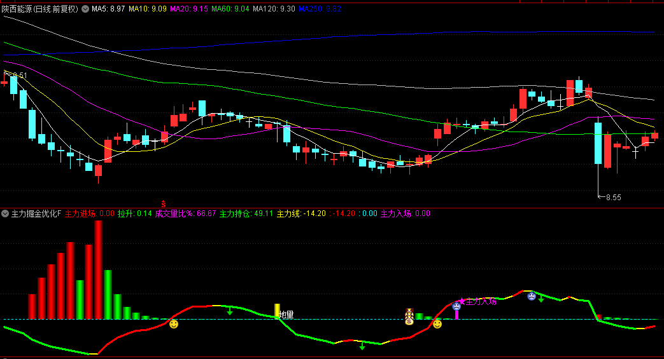Click the 9.51 high price label
Image resolution: width=664 pixels, height=359 pixels.
(20, 75)
